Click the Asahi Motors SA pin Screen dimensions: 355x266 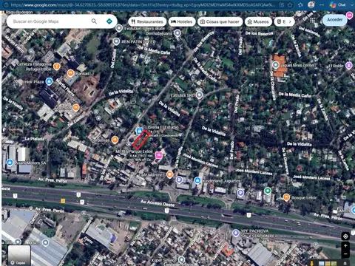click(x=10, y=163)
